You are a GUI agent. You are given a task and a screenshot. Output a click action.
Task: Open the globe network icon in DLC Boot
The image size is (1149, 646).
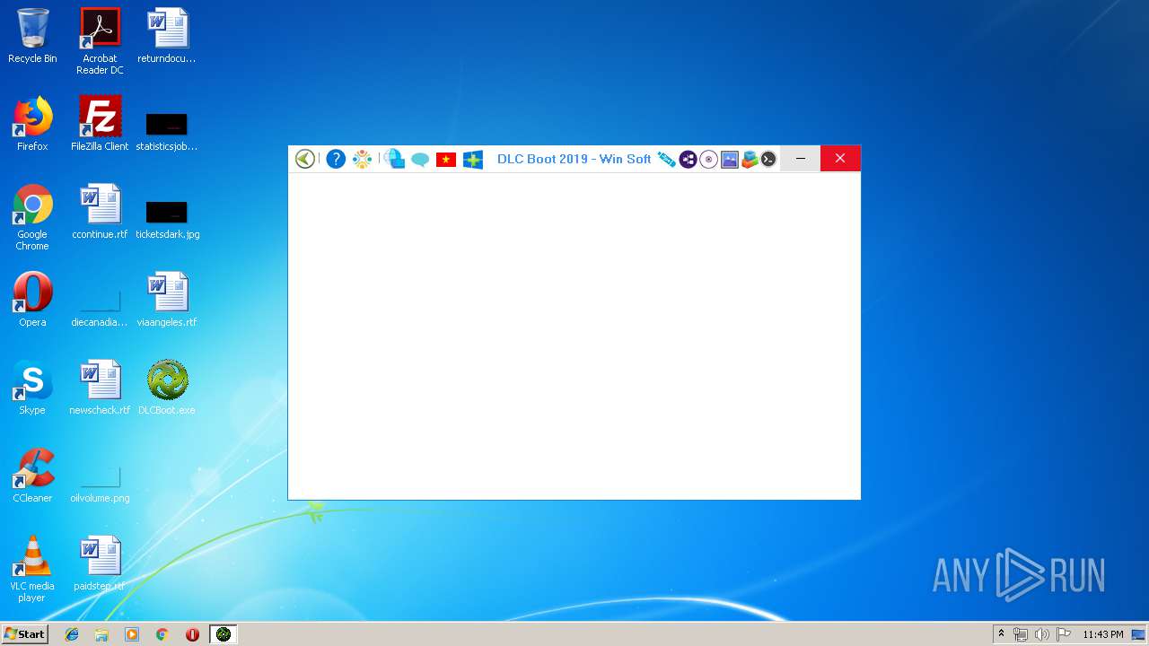pos(394,159)
